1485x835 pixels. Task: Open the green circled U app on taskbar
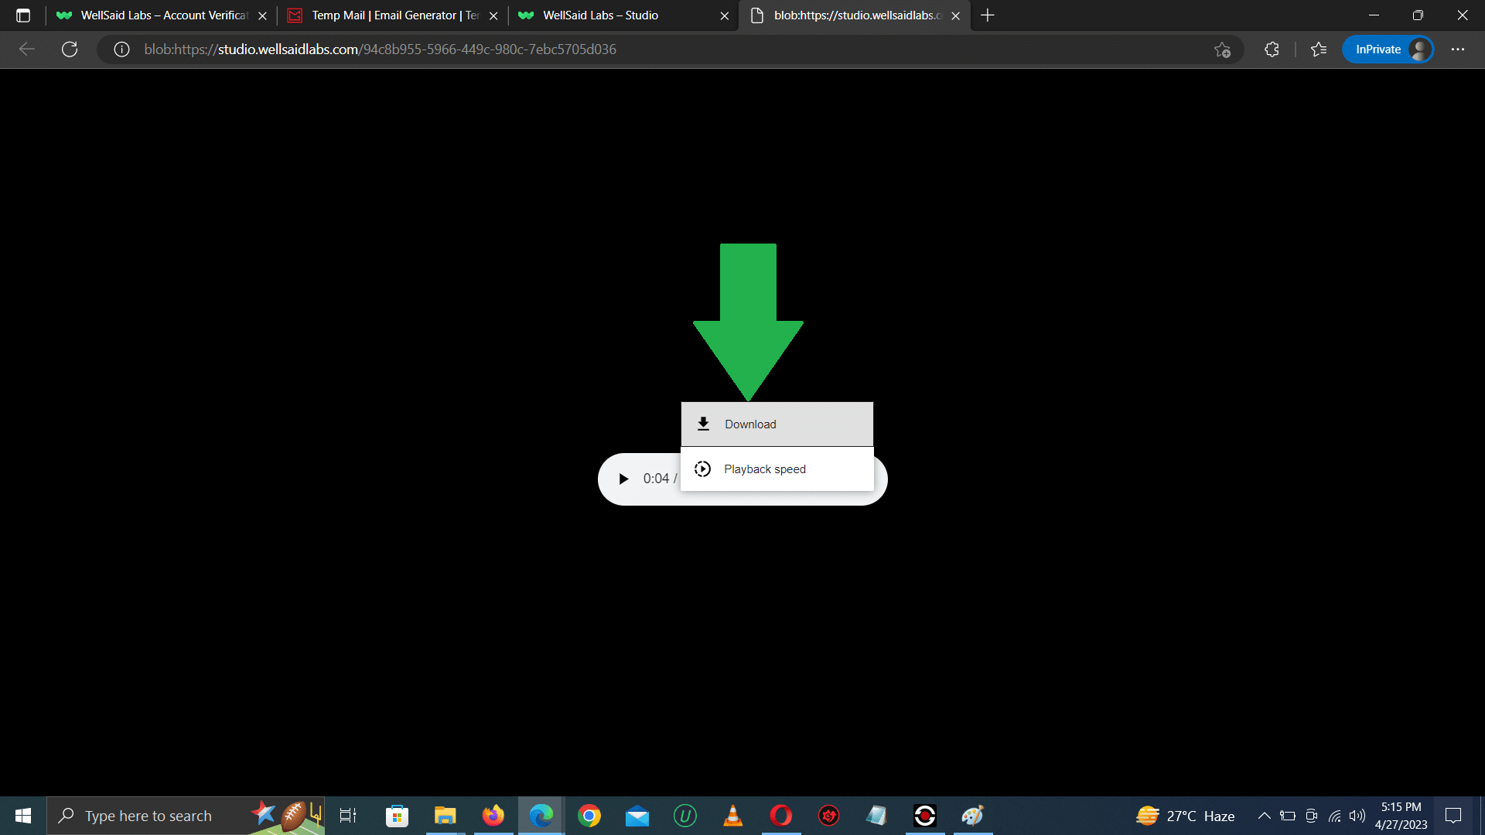pyautogui.click(x=685, y=816)
